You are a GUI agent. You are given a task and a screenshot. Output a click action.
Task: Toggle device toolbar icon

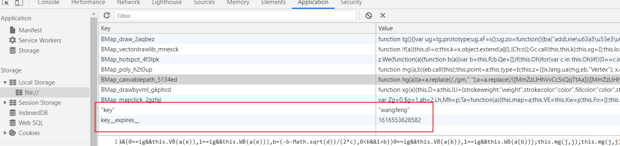[19, 2]
